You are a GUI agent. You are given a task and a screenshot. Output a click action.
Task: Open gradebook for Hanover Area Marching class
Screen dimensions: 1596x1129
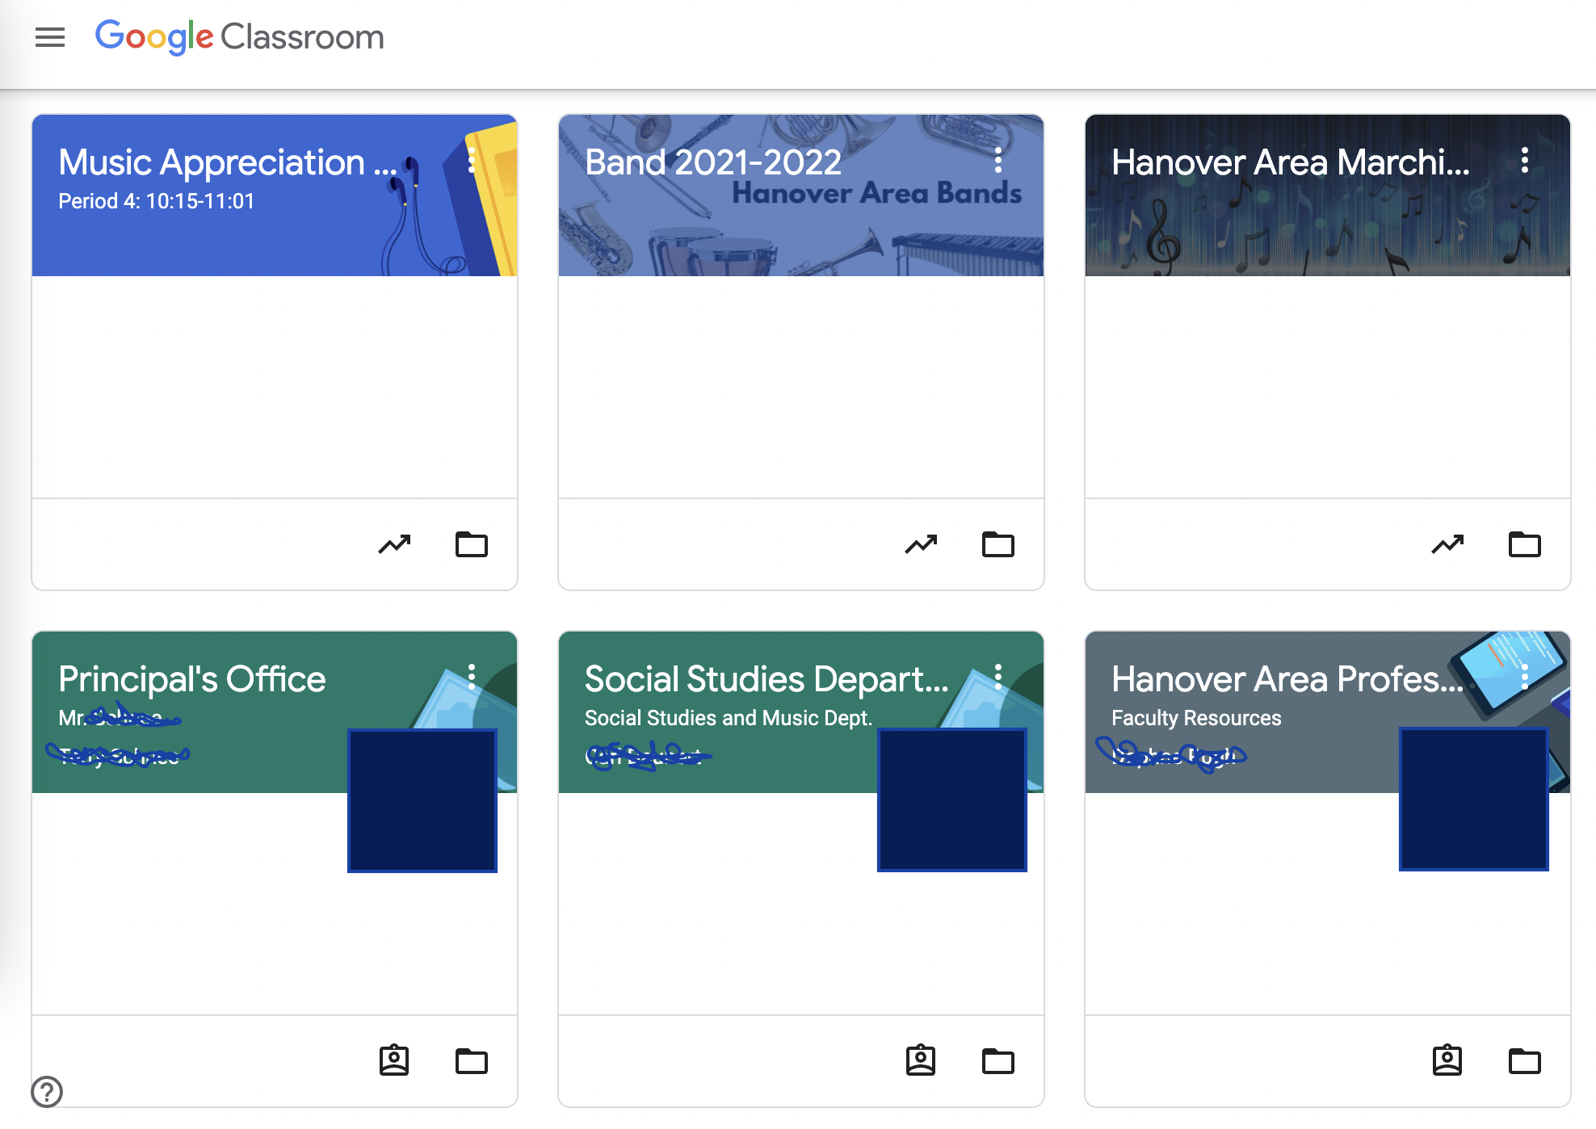click(1447, 545)
